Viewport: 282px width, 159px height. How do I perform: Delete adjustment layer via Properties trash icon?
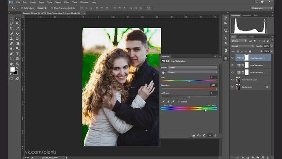[x=215, y=136]
